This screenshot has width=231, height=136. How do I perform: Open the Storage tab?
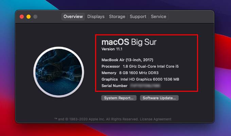coord(117,17)
